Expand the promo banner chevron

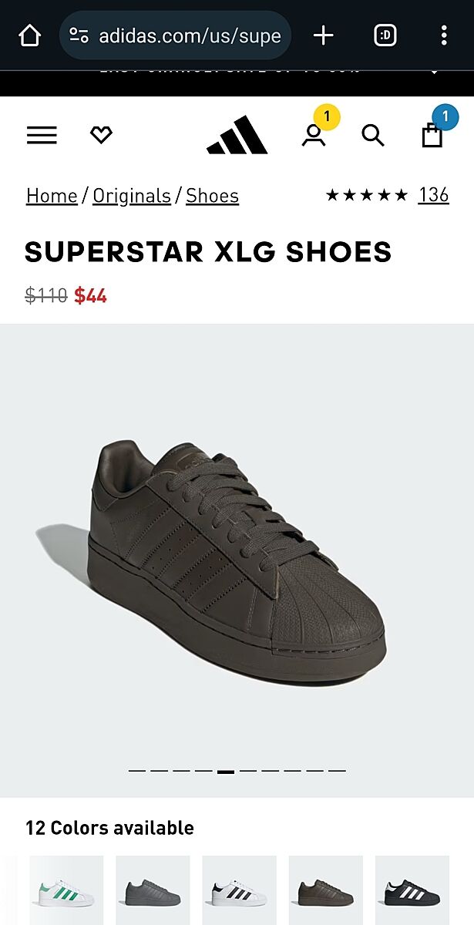[434, 72]
